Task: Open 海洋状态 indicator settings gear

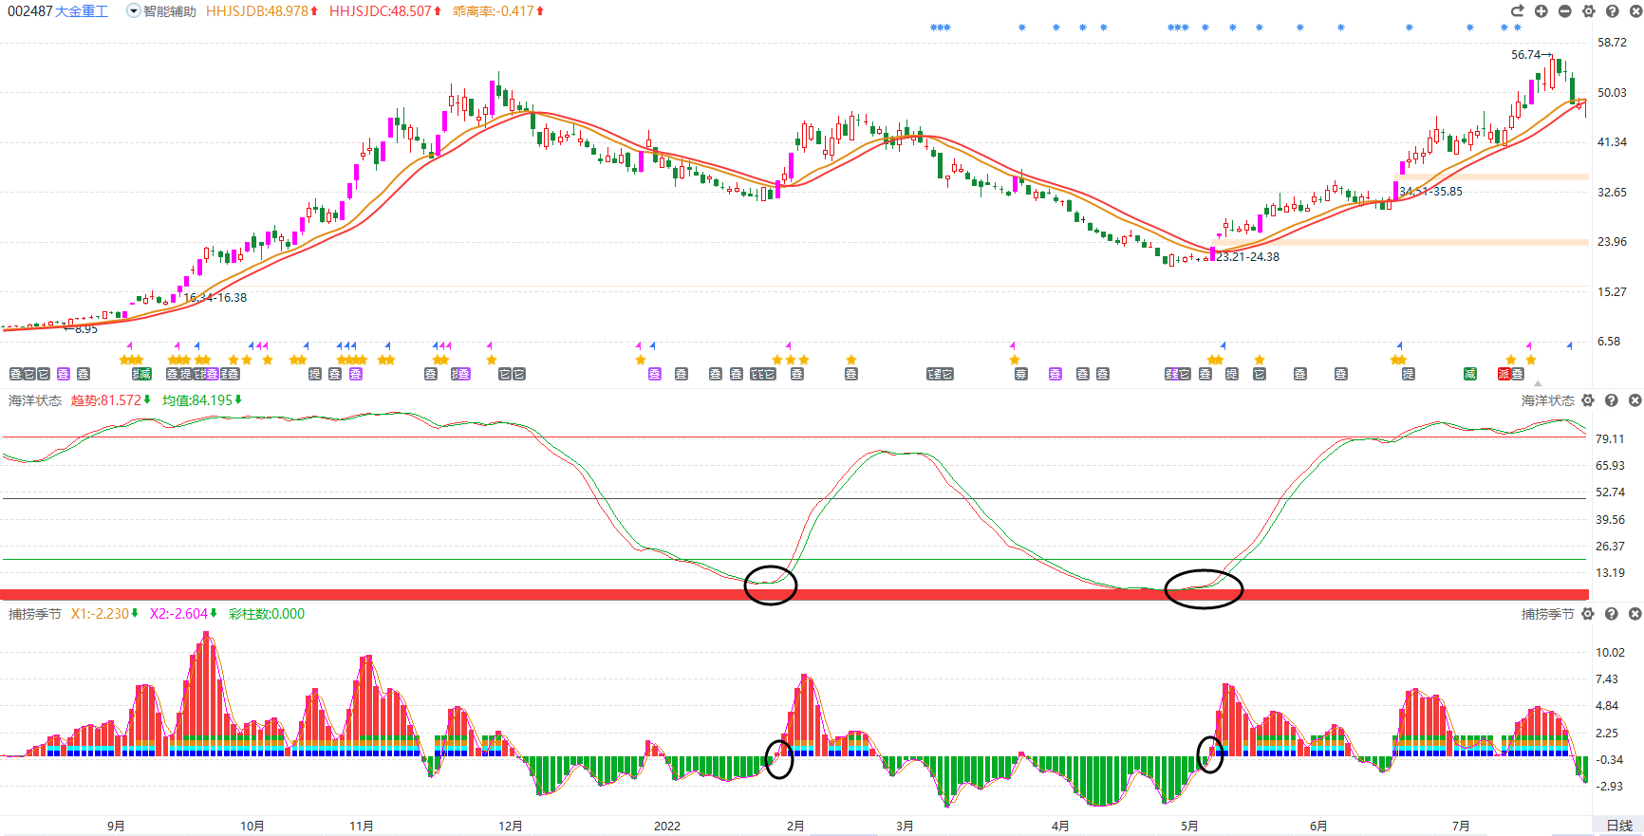Action: pos(1588,400)
